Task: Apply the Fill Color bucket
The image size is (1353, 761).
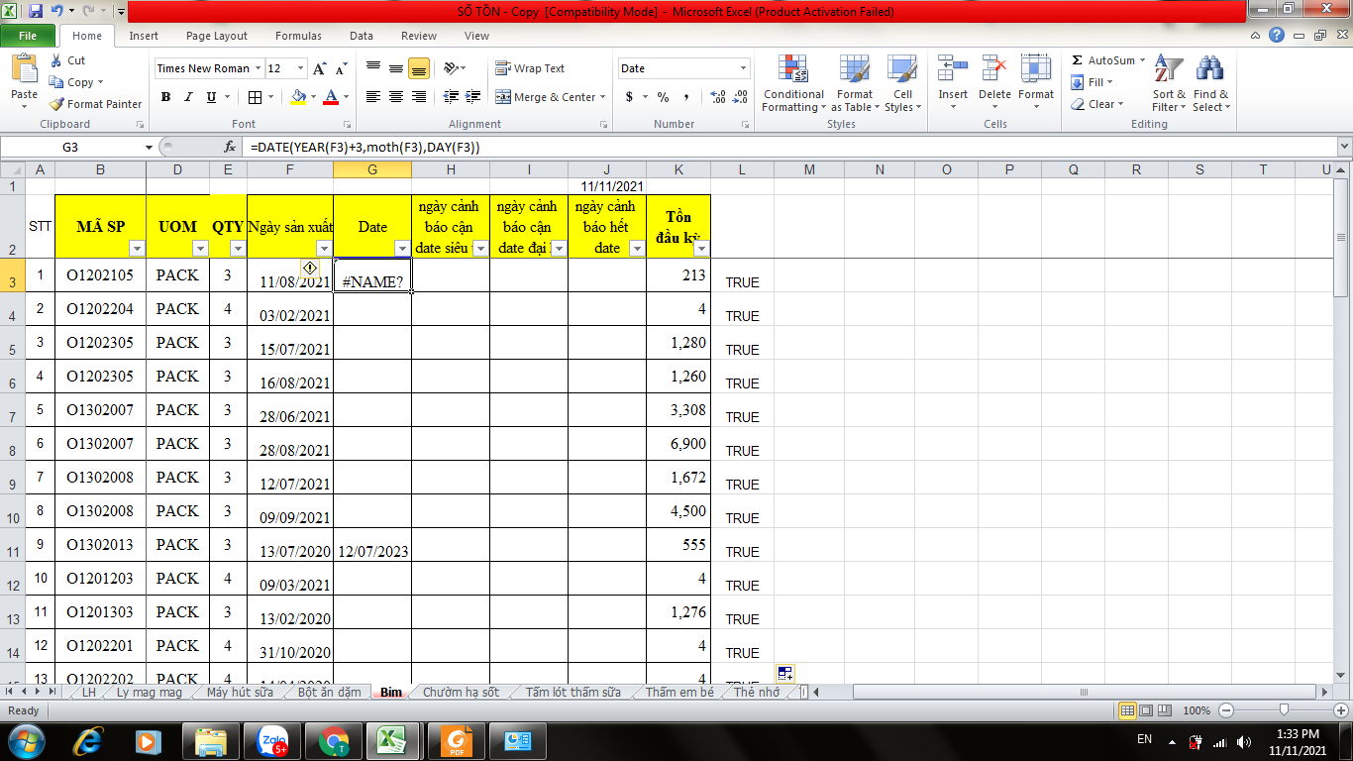Action: click(x=298, y=97)
